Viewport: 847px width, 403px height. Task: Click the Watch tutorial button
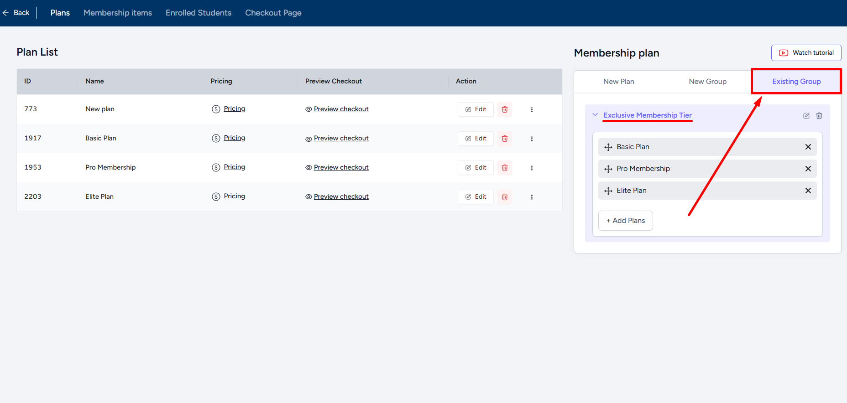(x=806, y=53)
